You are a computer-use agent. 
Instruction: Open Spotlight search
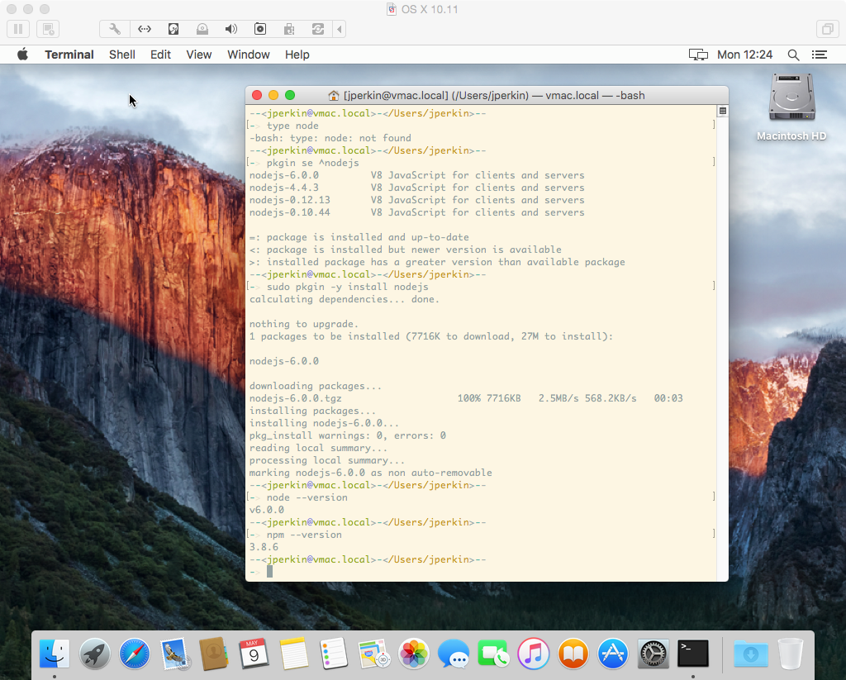coord(793,55)
